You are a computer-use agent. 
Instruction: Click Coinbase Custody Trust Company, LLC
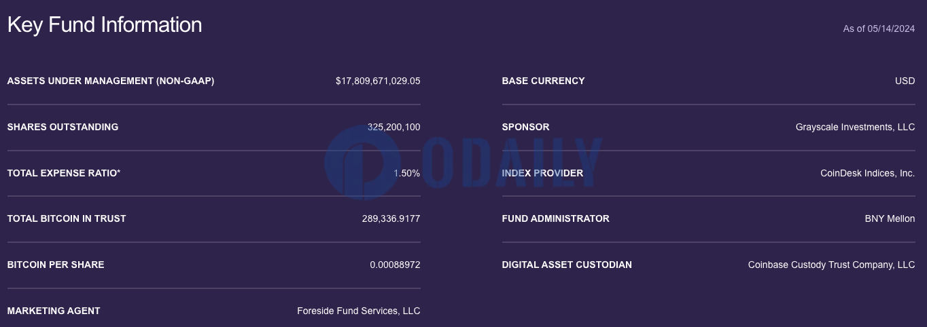[x=832, y=265]
